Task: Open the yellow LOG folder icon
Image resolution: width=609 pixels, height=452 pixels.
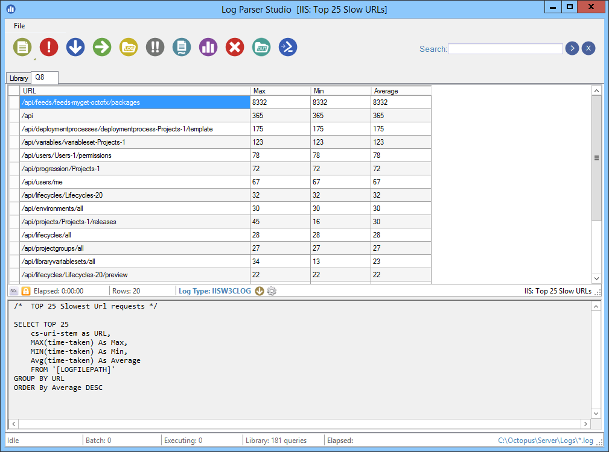Action: click(129, 47)
